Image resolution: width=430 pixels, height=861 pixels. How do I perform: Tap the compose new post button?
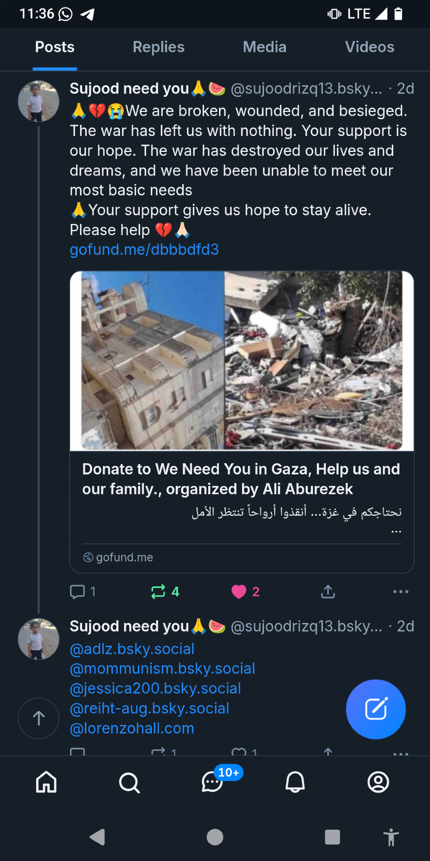click(x=375, y=709)
